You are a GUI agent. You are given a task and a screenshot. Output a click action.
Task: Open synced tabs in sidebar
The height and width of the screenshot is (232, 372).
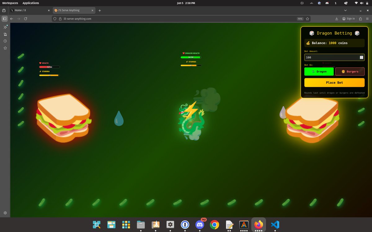tap(5, 34)
